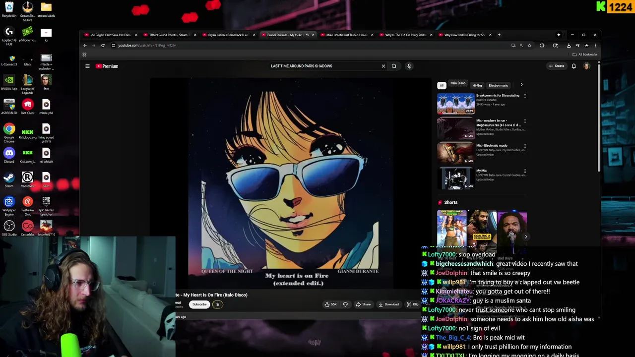Dislike the video with thumbs down
This screenshot has width=635, height=357.
(345, 304)
